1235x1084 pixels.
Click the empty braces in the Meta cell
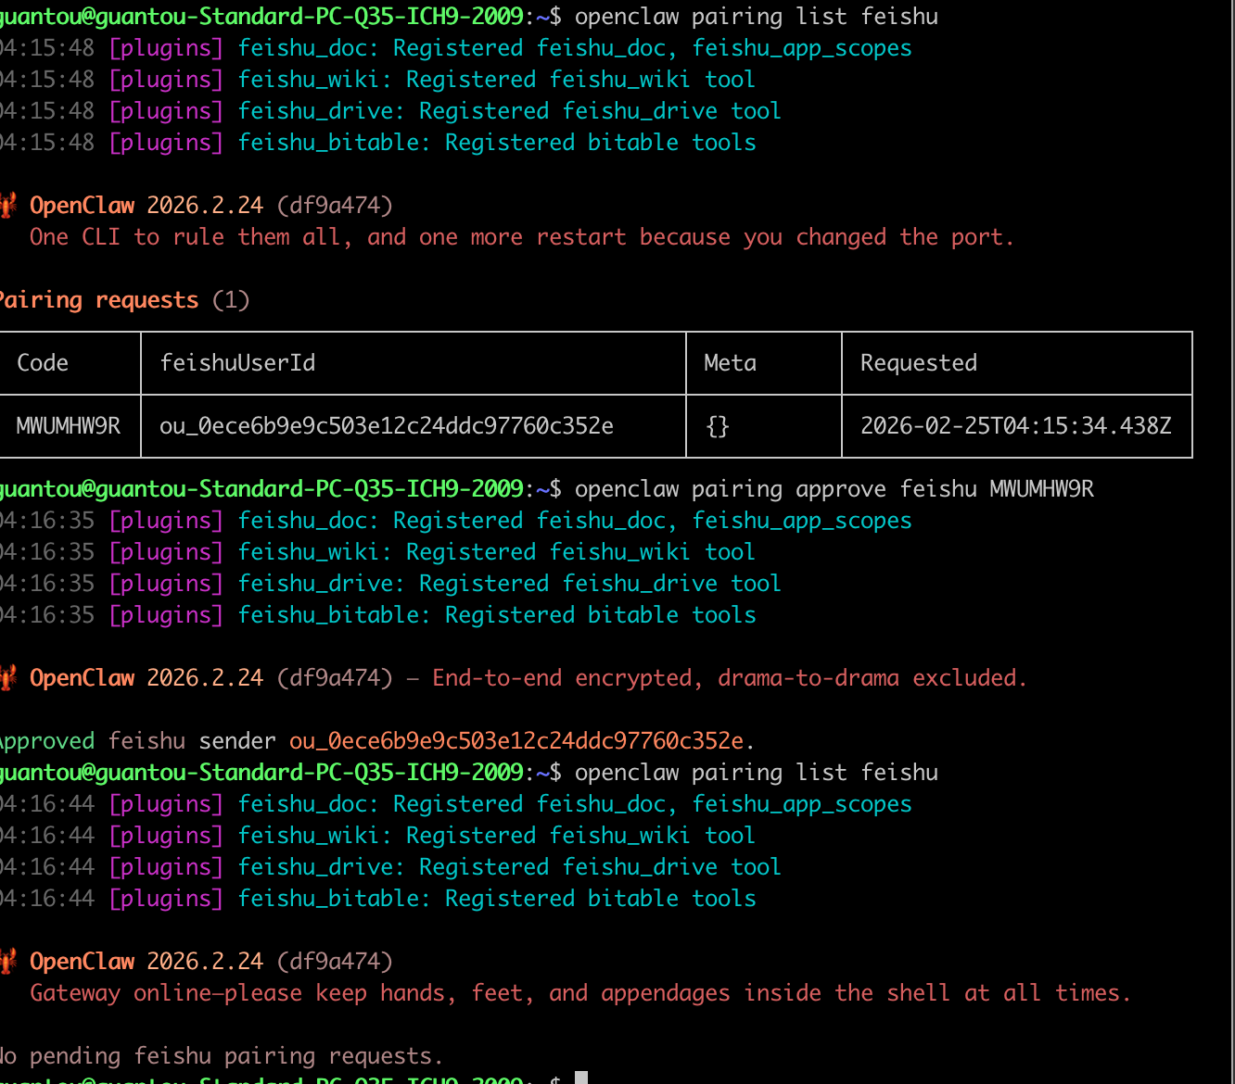[718, 426]
